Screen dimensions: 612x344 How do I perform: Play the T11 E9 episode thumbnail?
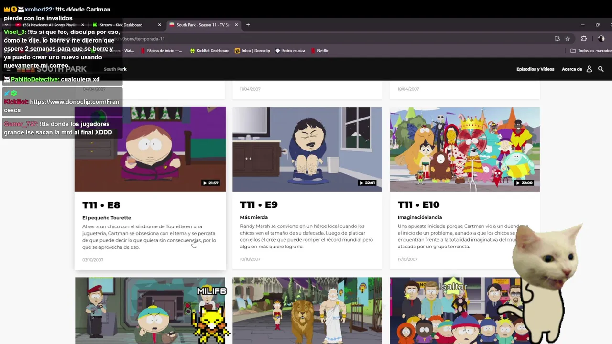point(307,149)
